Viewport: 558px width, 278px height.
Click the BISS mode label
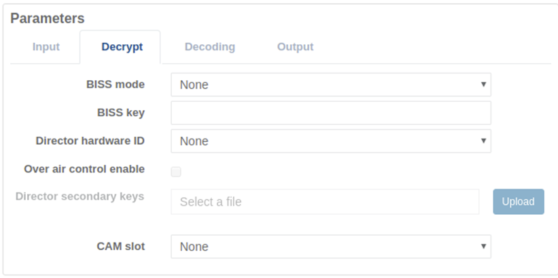pyautogui.click(x=116, y=85)
